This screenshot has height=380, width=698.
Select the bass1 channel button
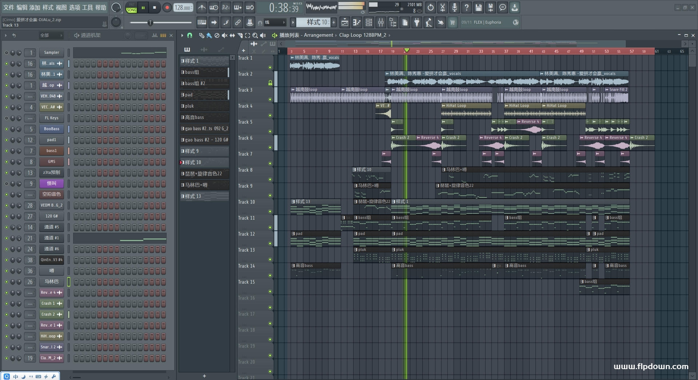click(x=51, y=151)
